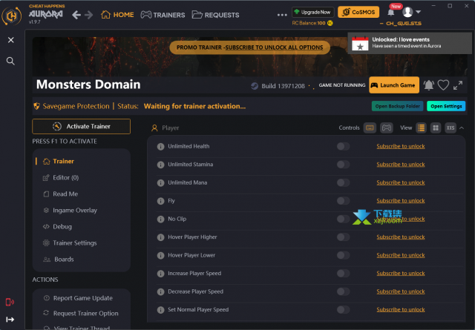Image resolution: width=475 pixels, height=330 pixels.
Task: Open CoSMOS button
Action: point(358,12)
